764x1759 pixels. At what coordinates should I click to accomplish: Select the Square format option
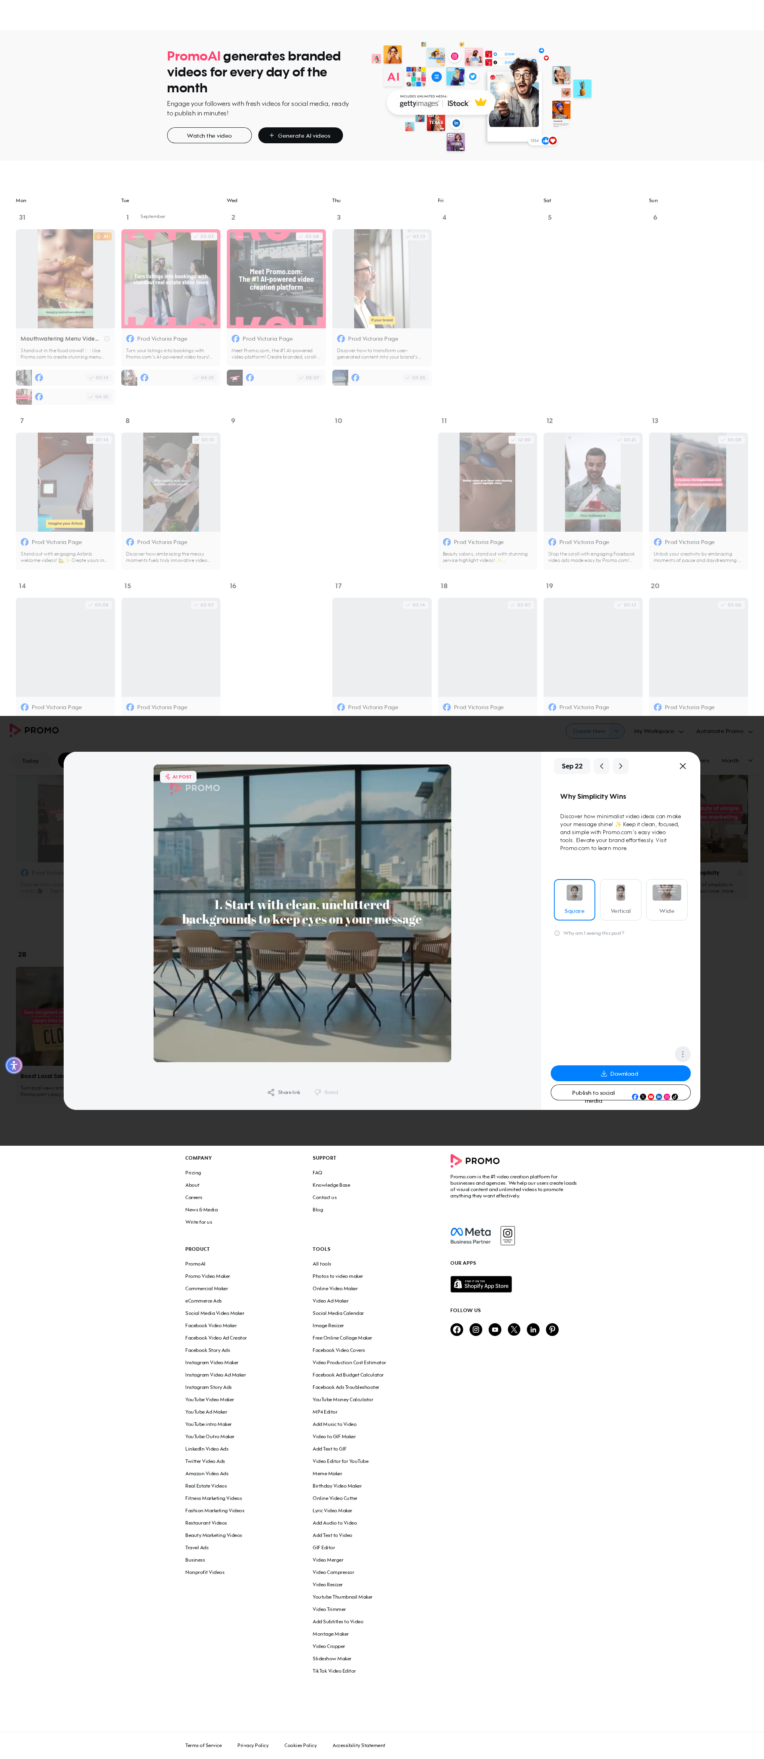click(574, 899)
